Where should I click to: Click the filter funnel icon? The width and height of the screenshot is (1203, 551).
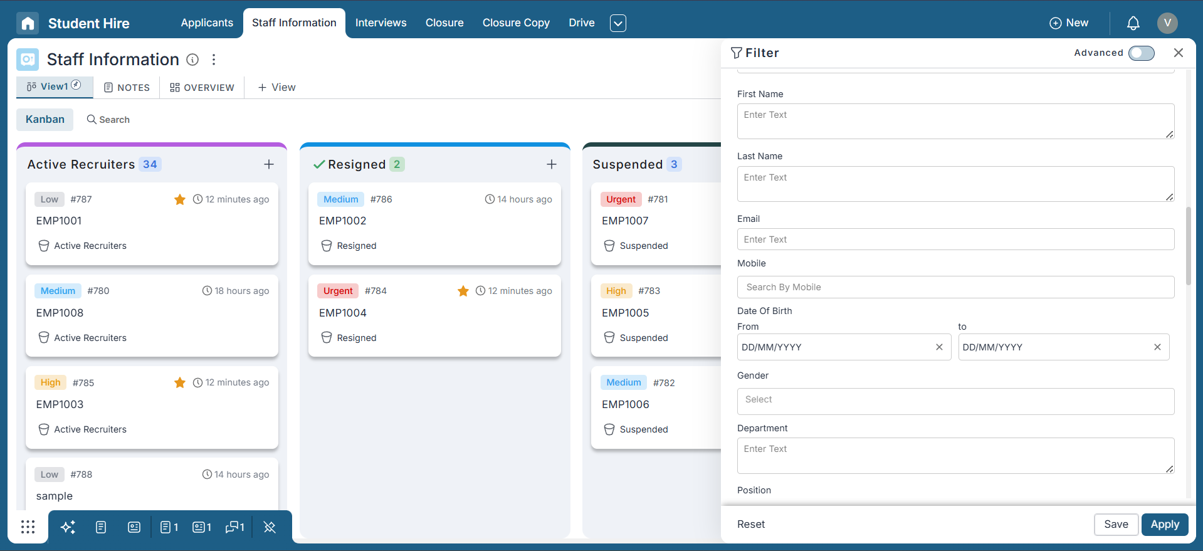[737, 53]
